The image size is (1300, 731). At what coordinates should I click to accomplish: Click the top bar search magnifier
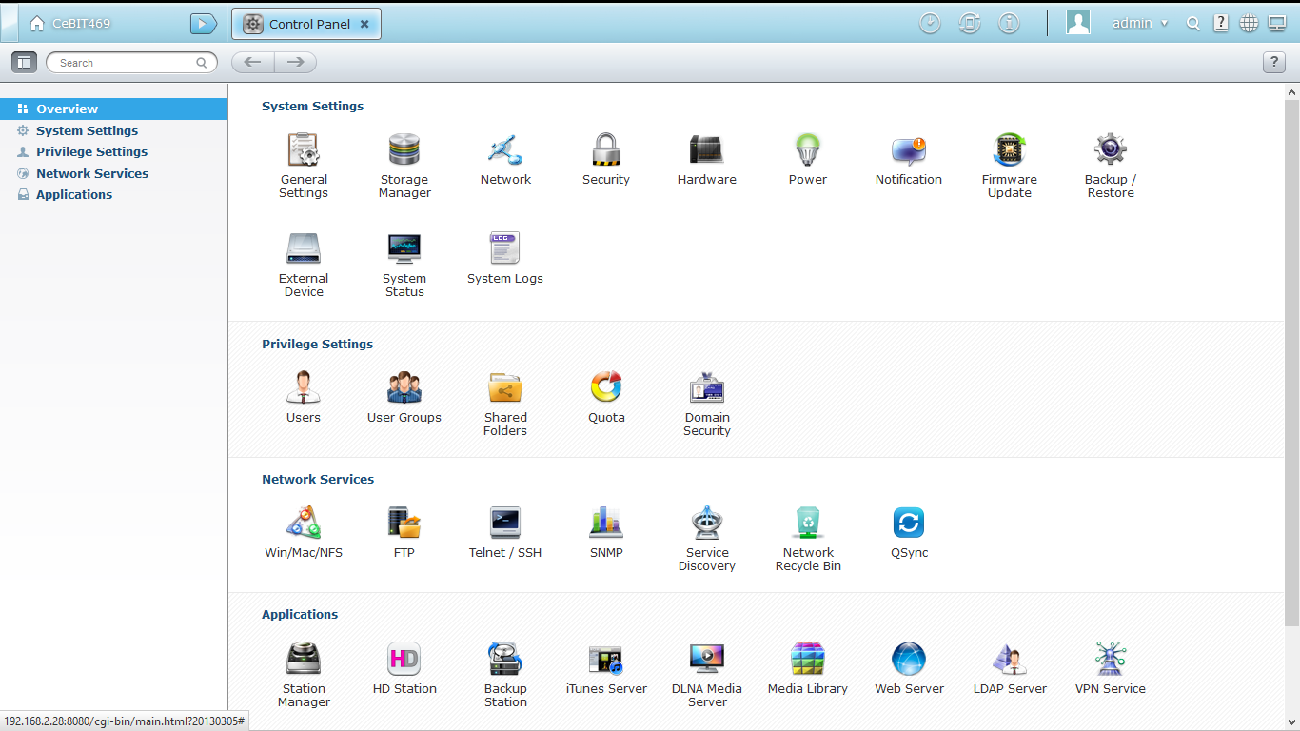(x=1193, y=24)
